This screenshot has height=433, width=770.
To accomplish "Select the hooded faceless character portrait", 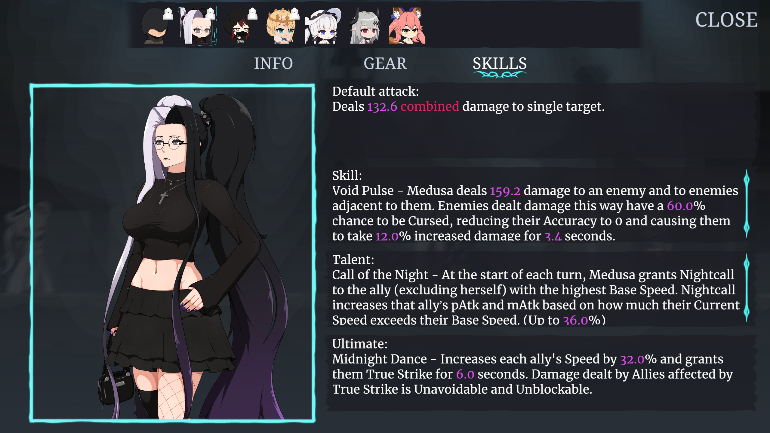I will coord(155,26).
